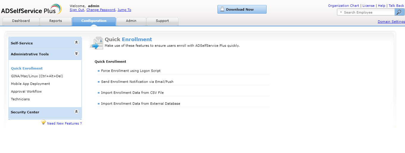The image size is (405, 153).
Task: Select Quick Enrollment in the sidebar
Action: [x=27, y=68]
